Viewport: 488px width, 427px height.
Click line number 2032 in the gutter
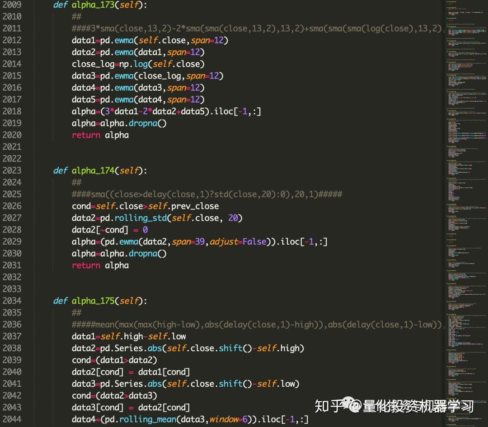coord(12,277)
